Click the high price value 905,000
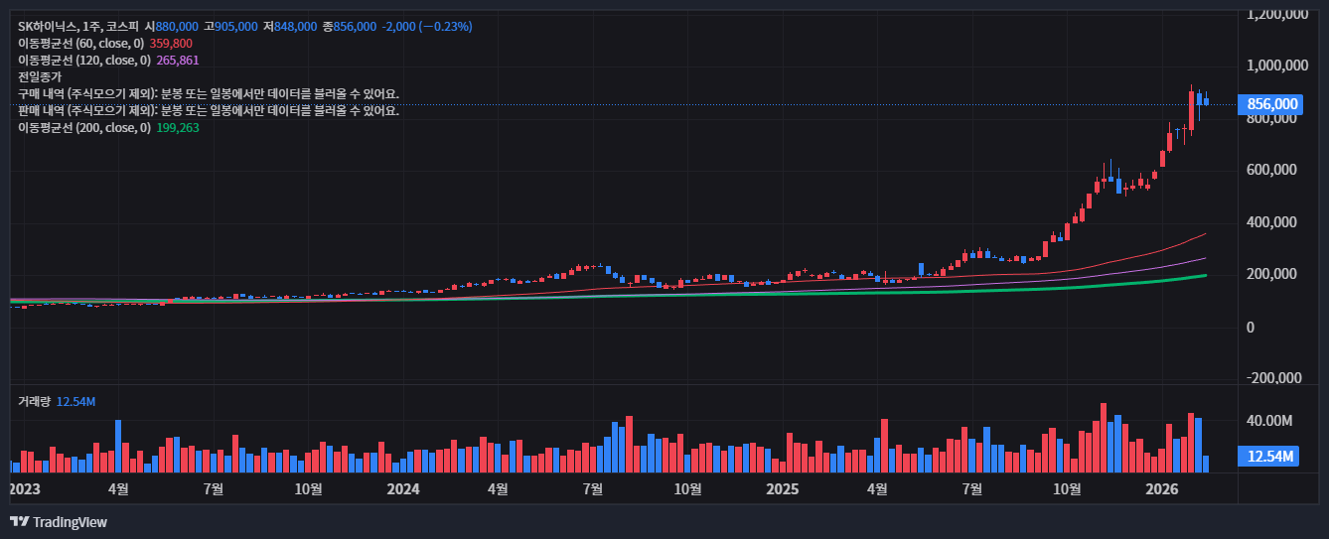Image resolution: width=1329 pixels, height=539 pixels. click(236, 26)
